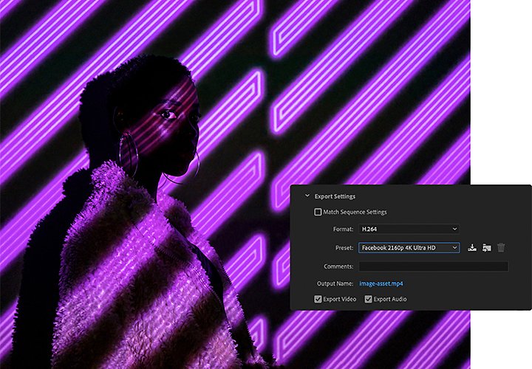The width and height of the screenshot is (532, 369).
Task: Click into the Comments text field
Action: tap(434, 266)
